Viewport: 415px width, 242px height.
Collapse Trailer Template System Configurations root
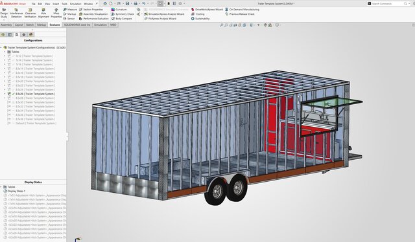pyautogui.click(x=1, y=47)
